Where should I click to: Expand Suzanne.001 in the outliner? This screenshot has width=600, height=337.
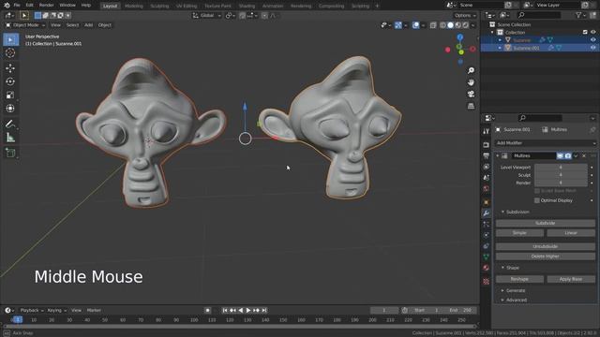point(500,48)
